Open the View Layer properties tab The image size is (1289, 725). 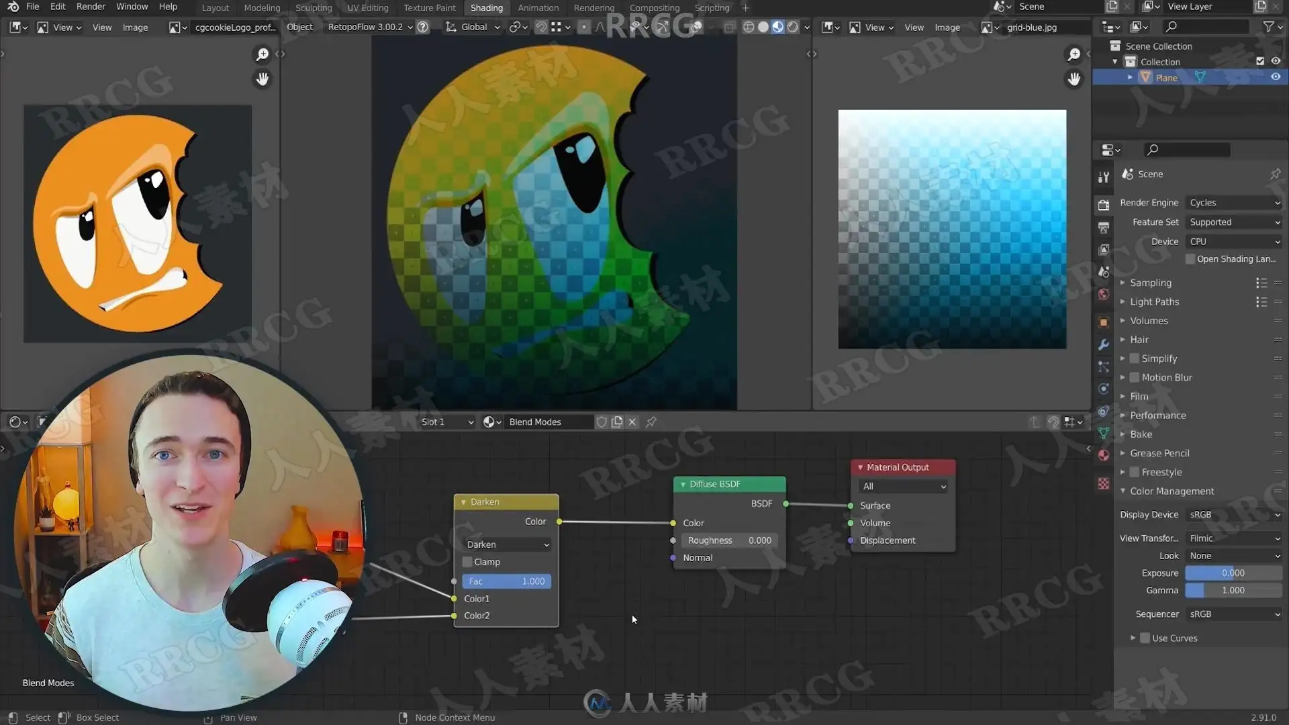click(1103, 250)
